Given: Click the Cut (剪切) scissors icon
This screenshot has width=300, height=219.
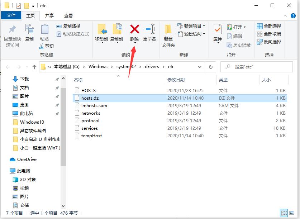Looking at the screenshot, I should 41,46.
